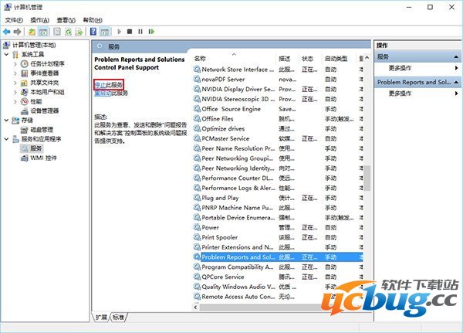Viewport: 463px width, 333px height.
Task: Click the 停止此服务 link
Action: 108,84
